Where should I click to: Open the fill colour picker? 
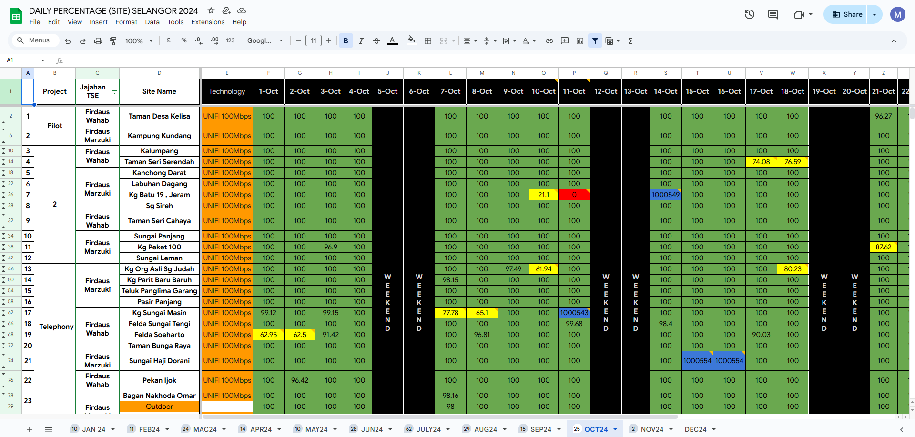click(x=412, y=40)
